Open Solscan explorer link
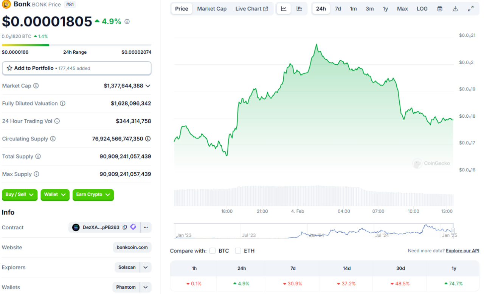The image size is (484, 294). coord(127,267)
